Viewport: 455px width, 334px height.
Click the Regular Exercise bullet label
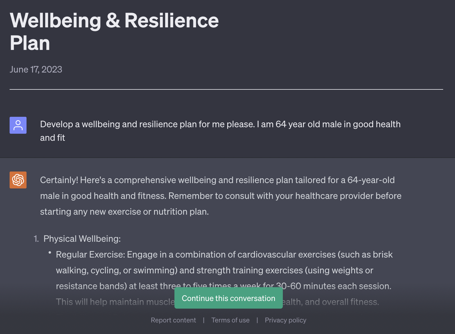[x=90, y=254]
